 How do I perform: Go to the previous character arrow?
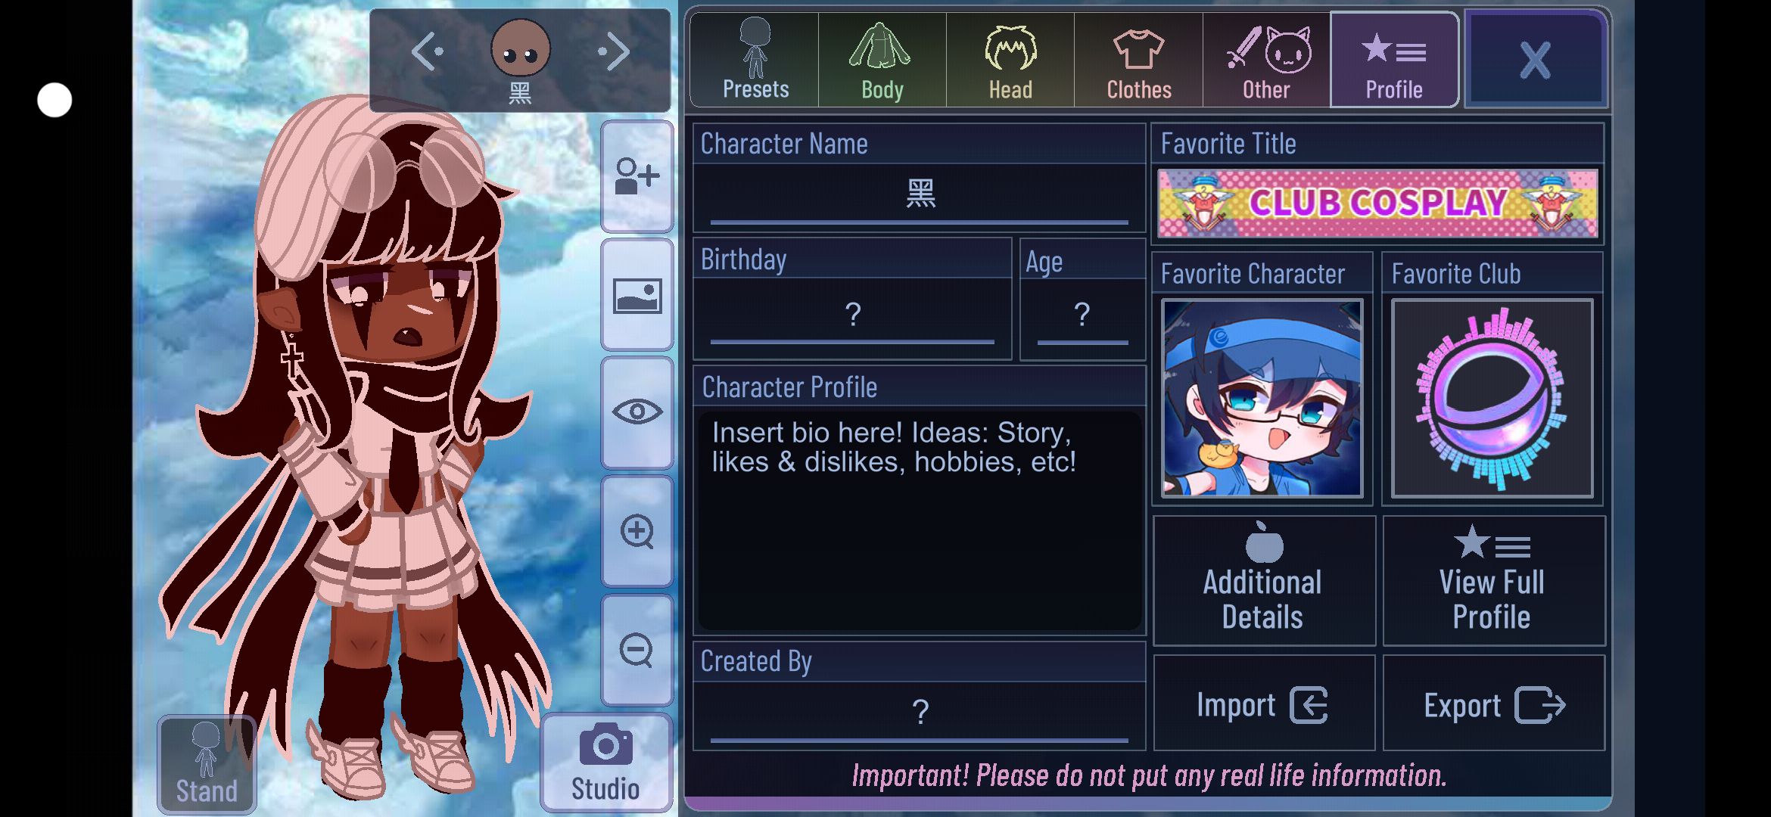[427, 52]
